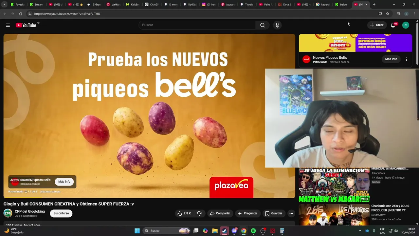
Task: Reload the page in Chrome
Action: [20, 14]
